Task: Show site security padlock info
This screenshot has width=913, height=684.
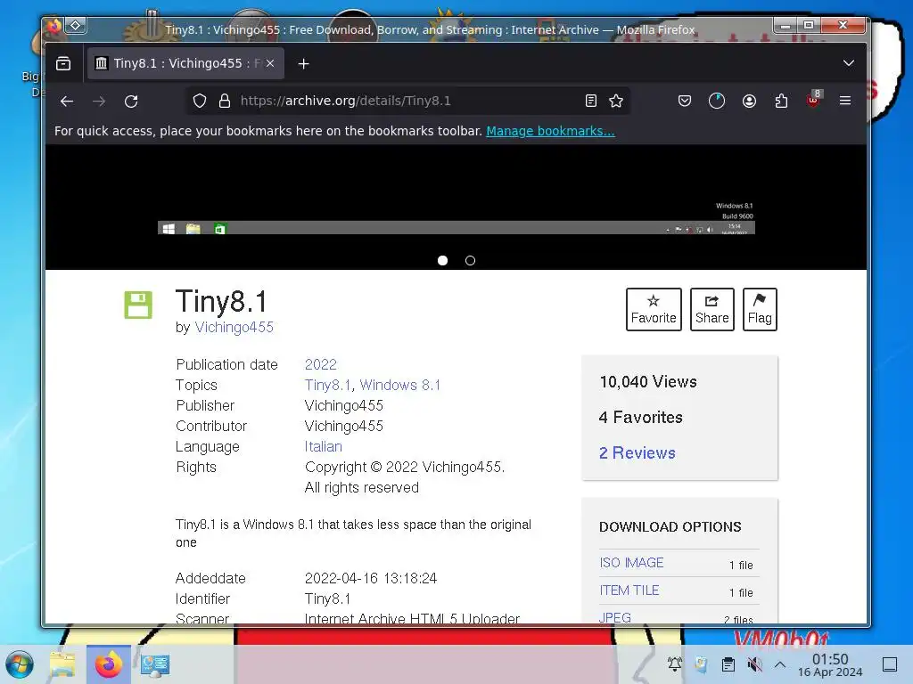Action: click(225, 102)
